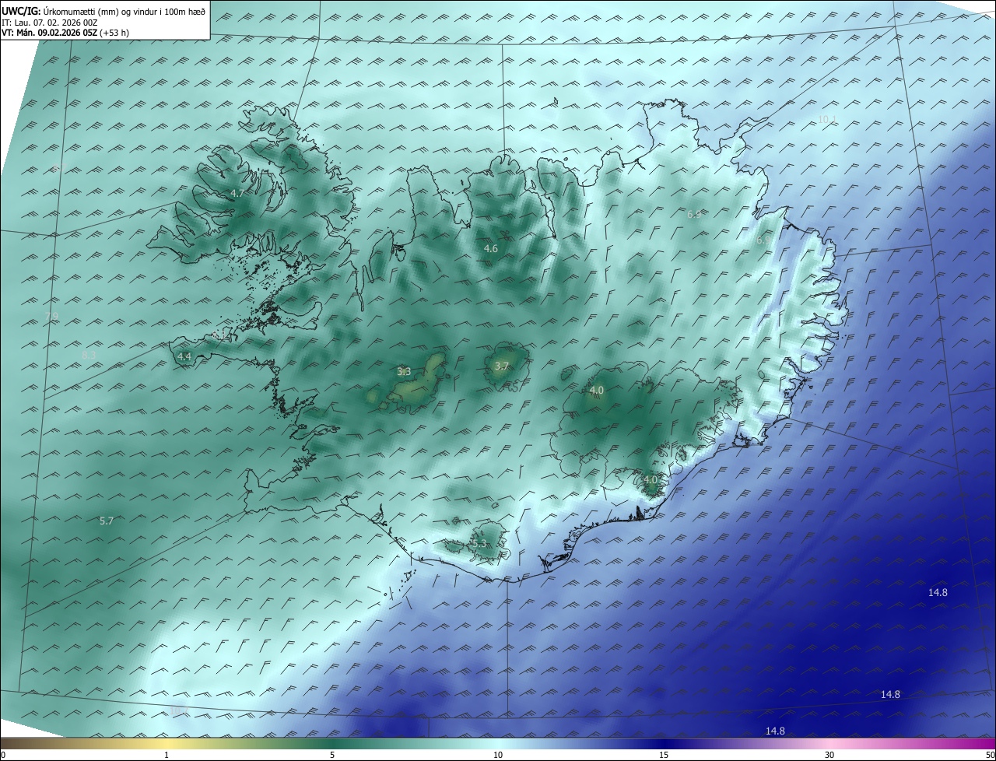This screenshot has height=761, width=996.
Task: Click the 3.3 value on the yellow-green glacier area
Action: coord(404,372)
